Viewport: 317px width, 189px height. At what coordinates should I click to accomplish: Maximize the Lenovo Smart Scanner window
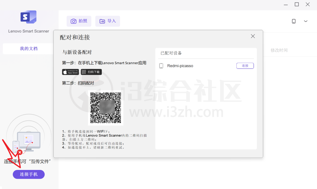point(296,4)
